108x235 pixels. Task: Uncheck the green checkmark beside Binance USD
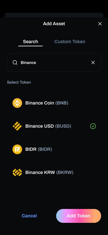pos(93,126)
